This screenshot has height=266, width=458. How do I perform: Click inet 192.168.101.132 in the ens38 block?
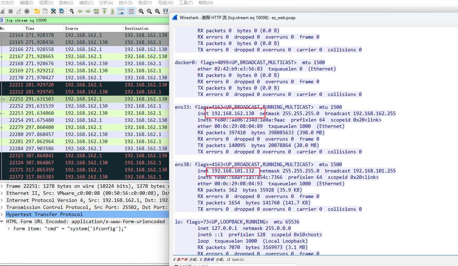click(x=226, y=171)
